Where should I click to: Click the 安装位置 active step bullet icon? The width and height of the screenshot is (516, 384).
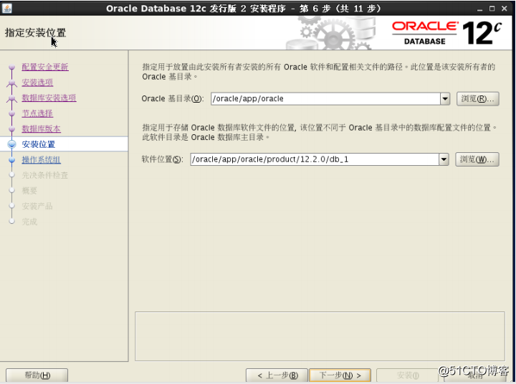tap(12, 144)
